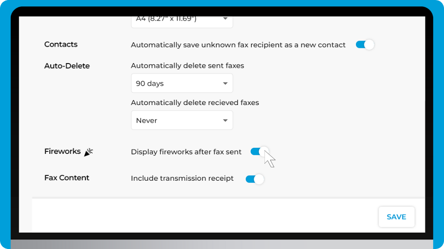Open the A4 paper size dropdown

(182, 22)
